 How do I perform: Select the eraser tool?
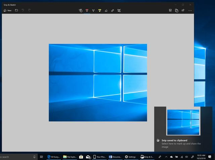click(106, 10)
